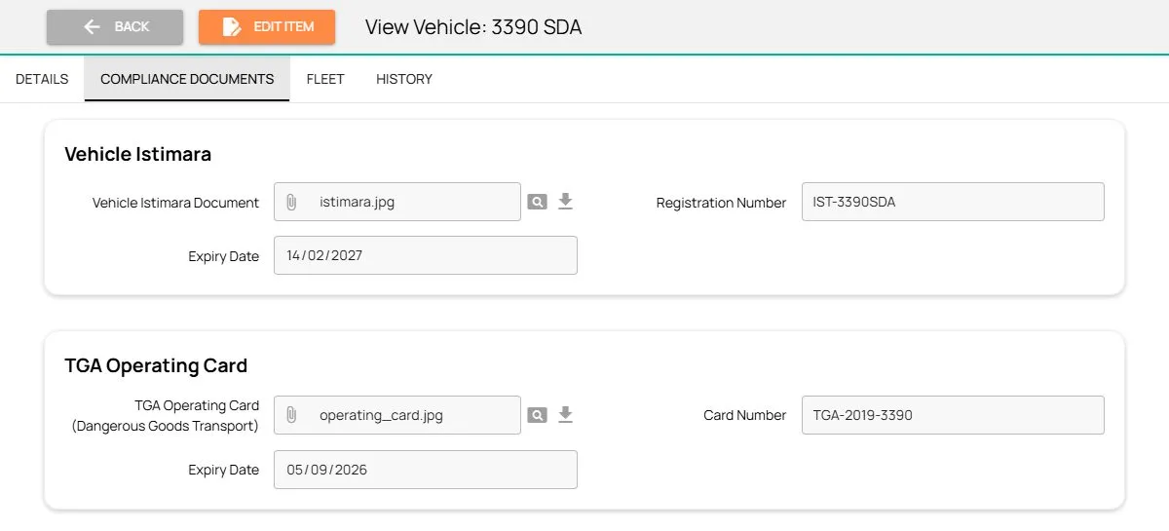The height and width of the screenshot is (531, 1169).
Task: Download the operating_card.jpg file
Action: tap(565, 415)
